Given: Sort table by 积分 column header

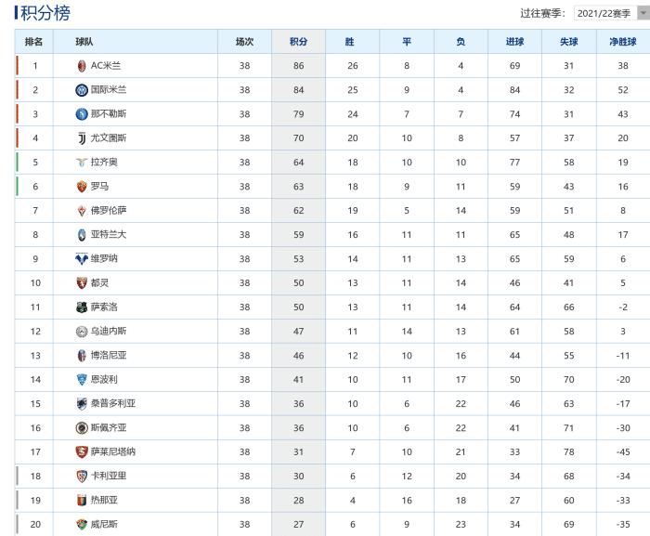Looking at the screenshot, I should pos(299,42).
